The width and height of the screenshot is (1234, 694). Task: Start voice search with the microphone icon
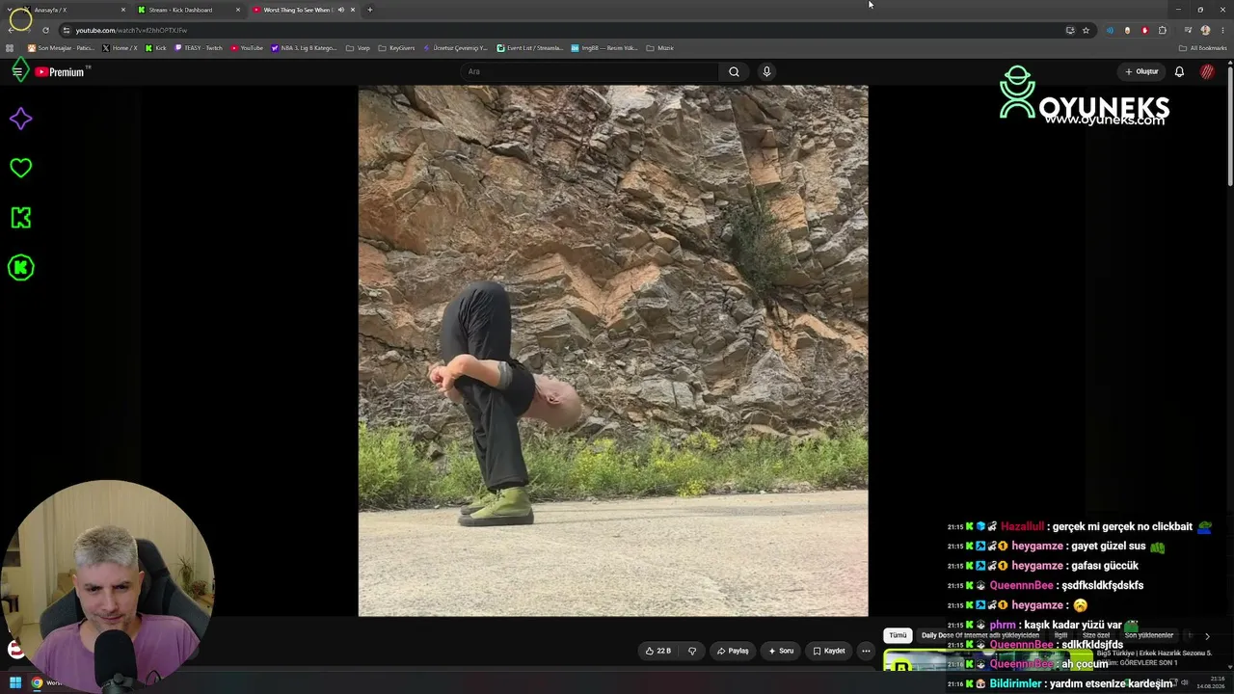tap(766, 71)
